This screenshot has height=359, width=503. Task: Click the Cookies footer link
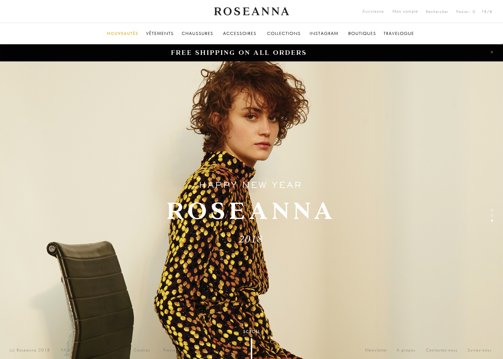pyautogui.click(x=142, y=350)
